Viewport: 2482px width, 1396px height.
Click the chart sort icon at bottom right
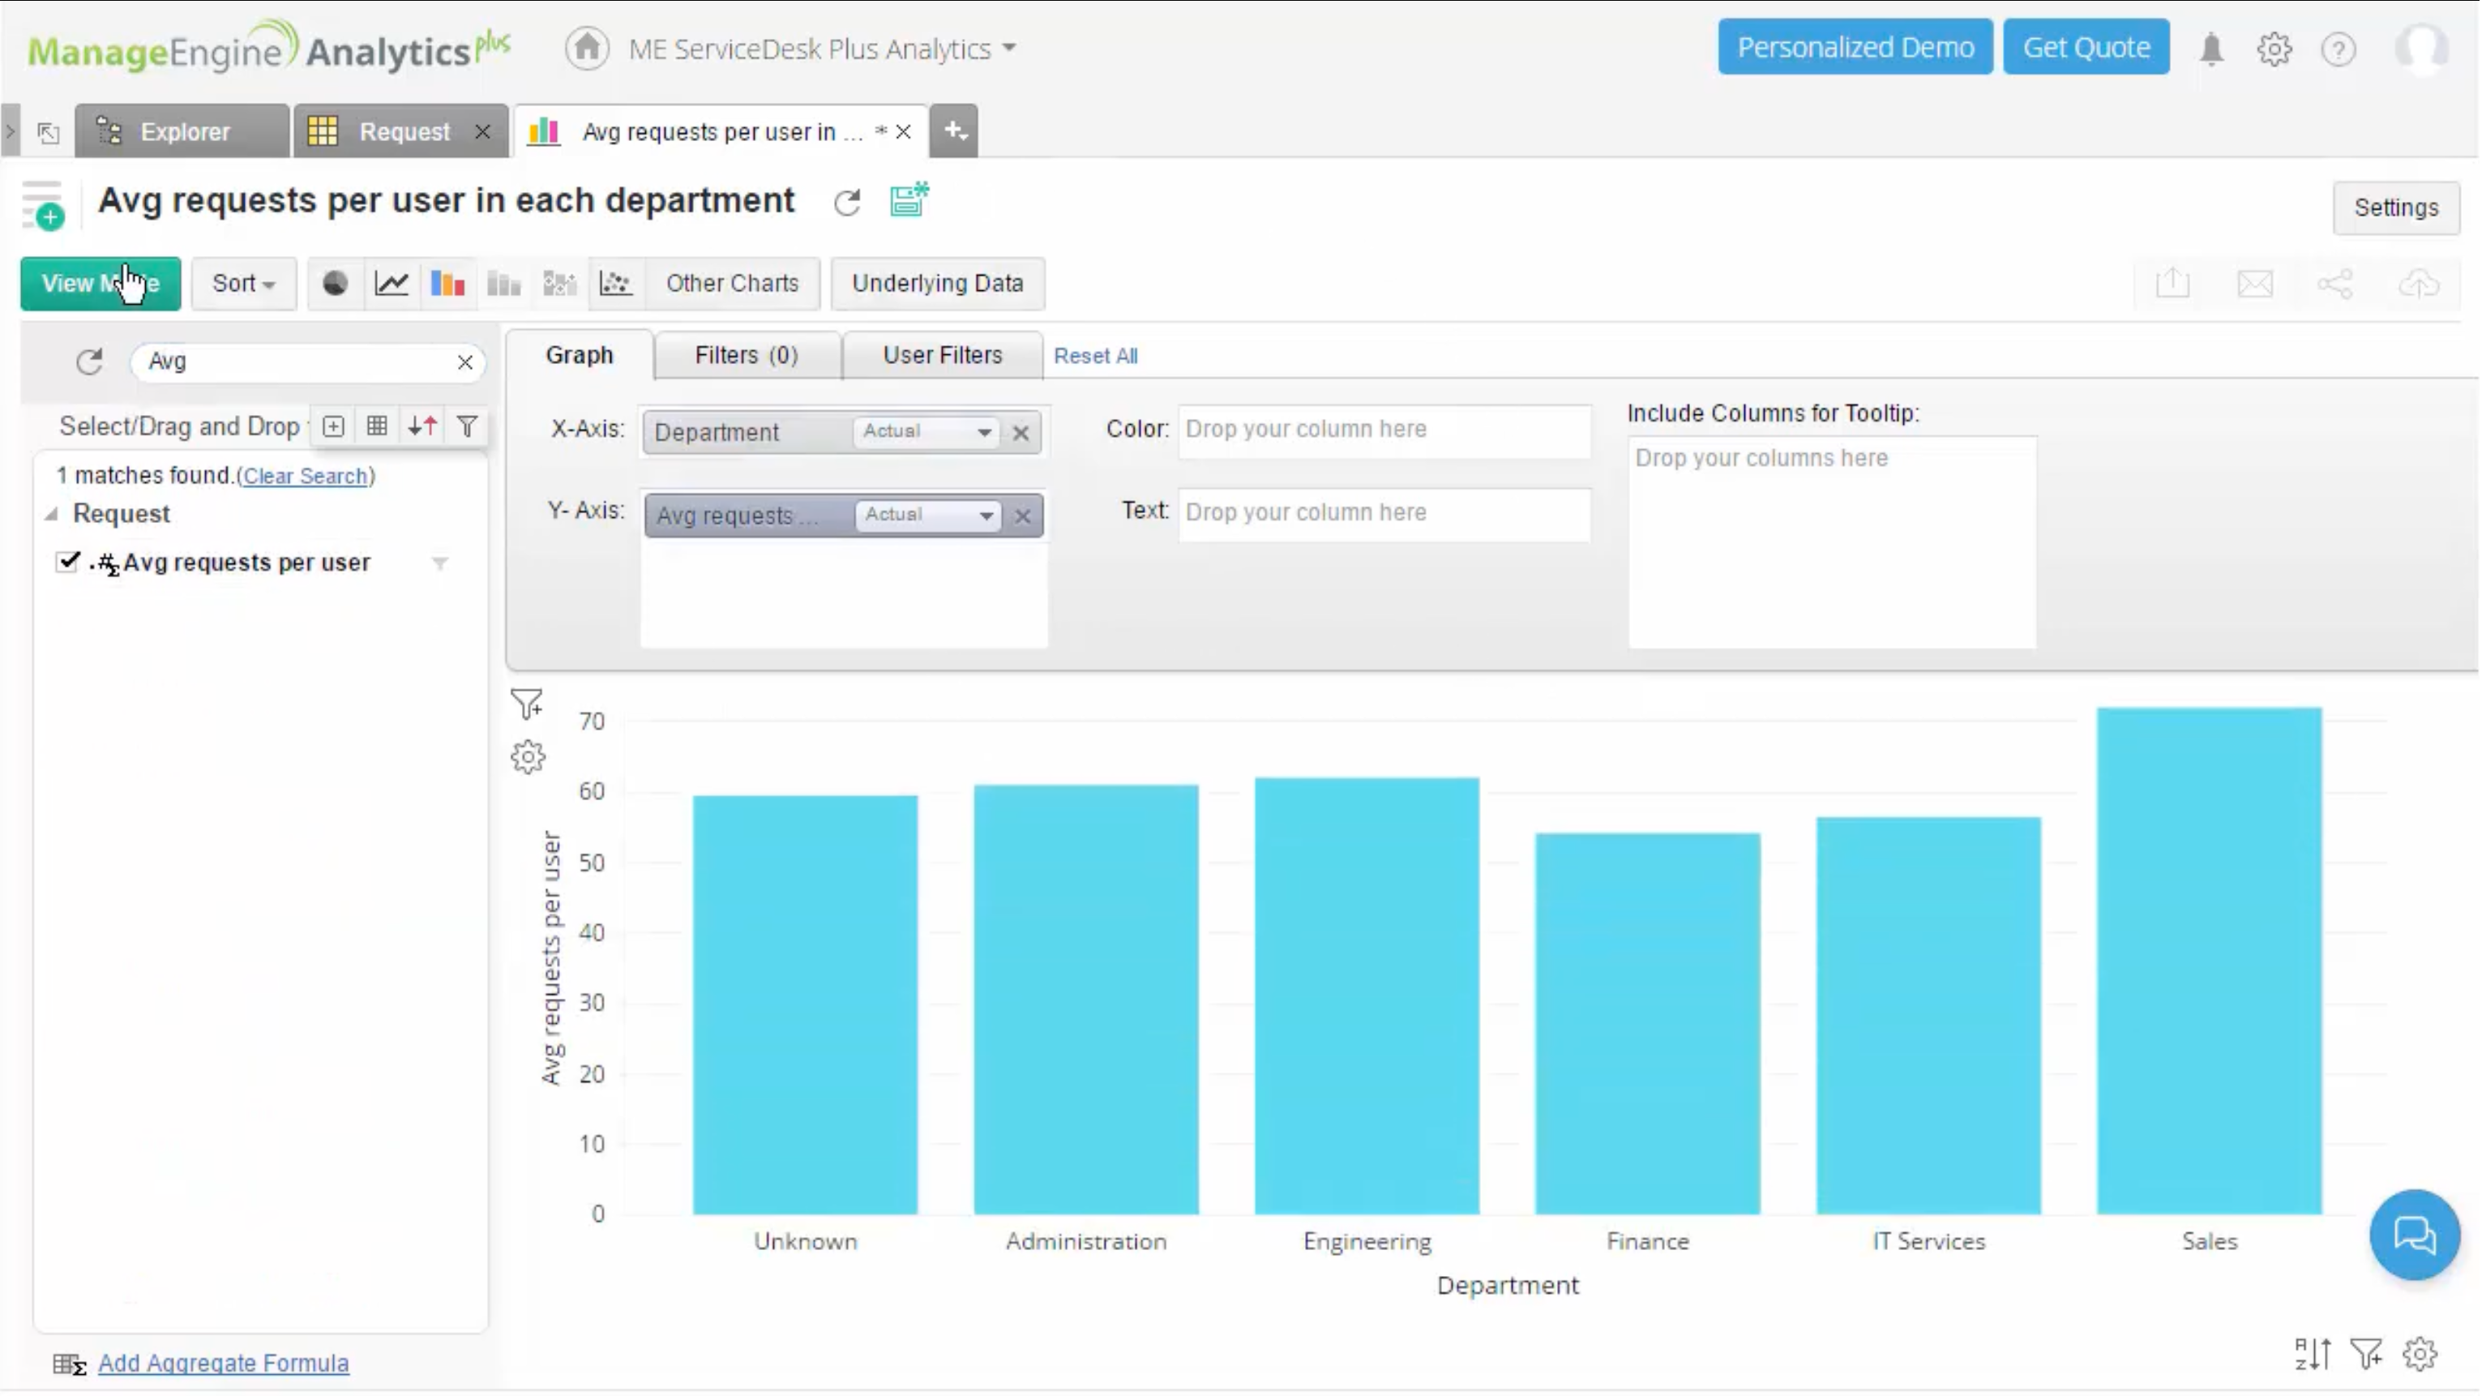(2313, 1354)
